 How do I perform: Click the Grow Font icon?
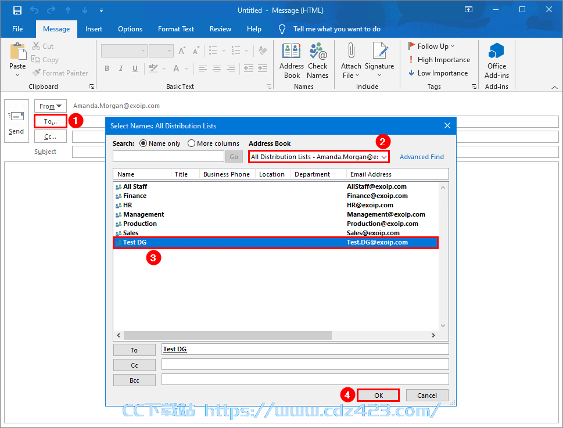click(182, 51)
